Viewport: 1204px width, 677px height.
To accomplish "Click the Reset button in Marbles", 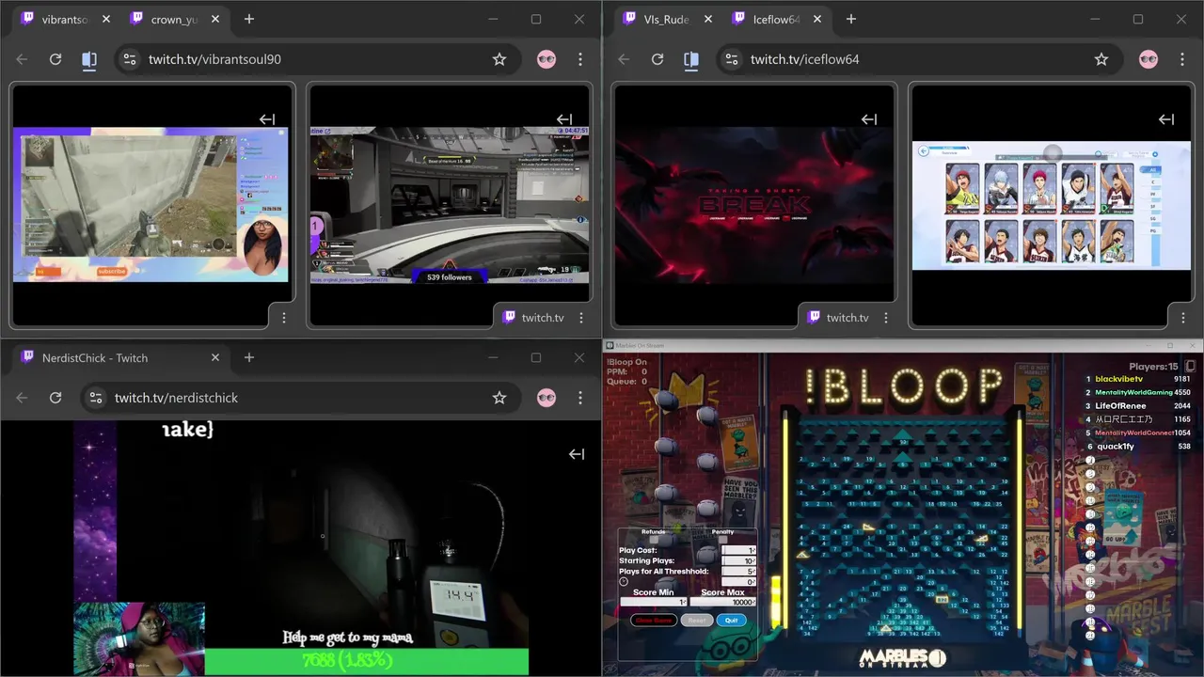I will (x=697, y=620).
